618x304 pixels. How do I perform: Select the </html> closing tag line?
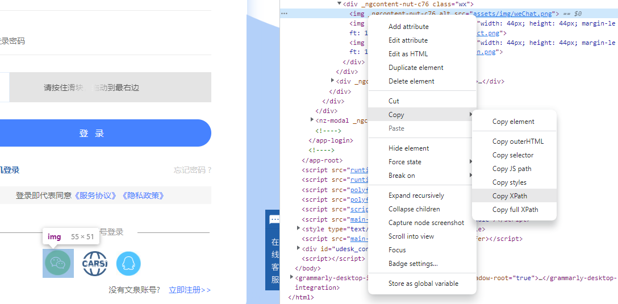(x=301, y=297)
